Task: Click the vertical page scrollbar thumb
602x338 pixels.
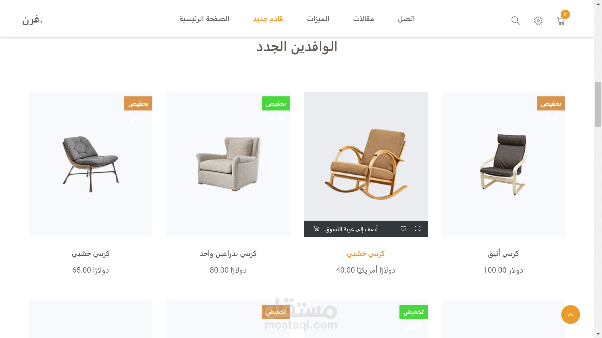Action: point(598,105)
